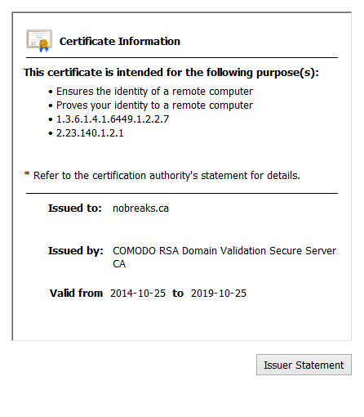Select the COMODO RSA Domain Validation issuer text
This screenshot has height=417, width=364.
click(224, 251)
